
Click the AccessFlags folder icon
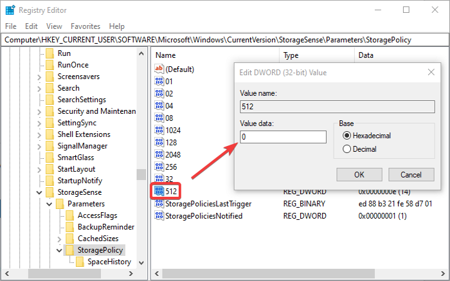[x=70, y=215]
